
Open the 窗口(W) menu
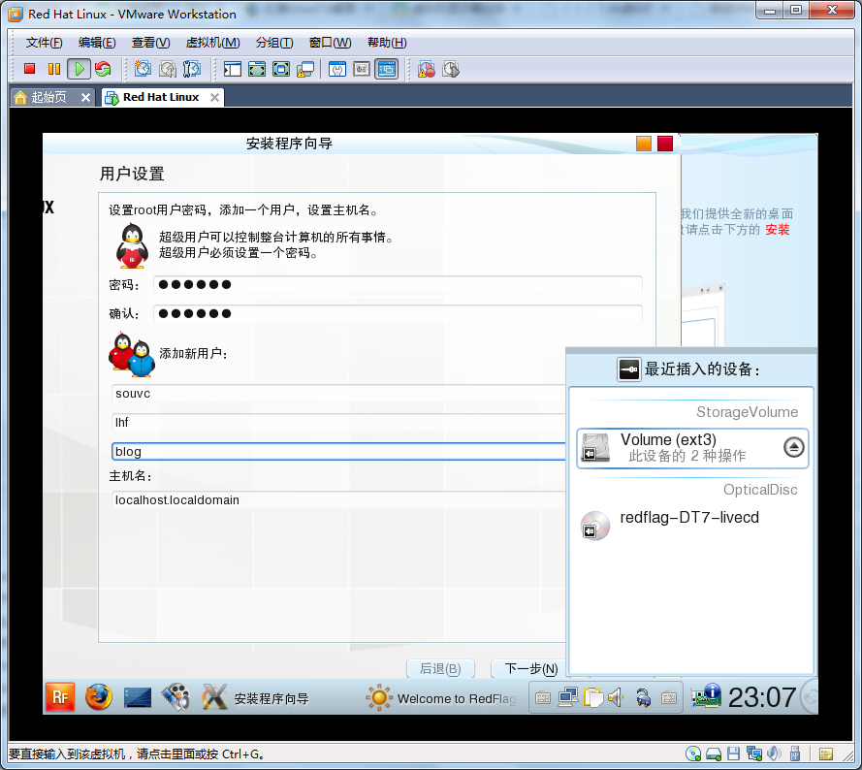pos(330,43)
